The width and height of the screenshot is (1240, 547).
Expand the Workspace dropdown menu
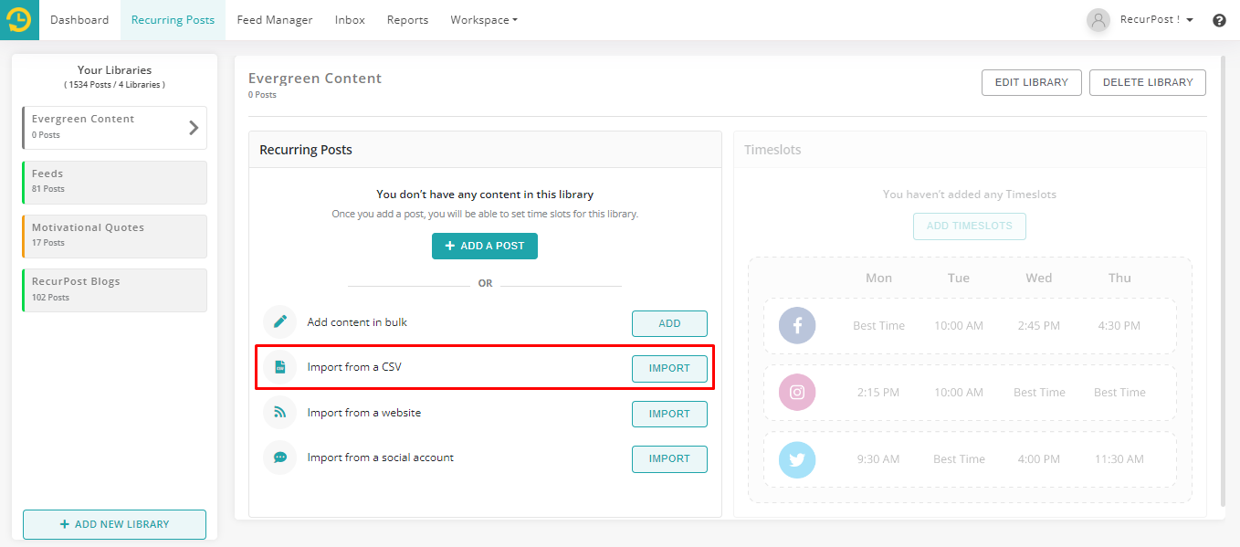coord(484,20)
